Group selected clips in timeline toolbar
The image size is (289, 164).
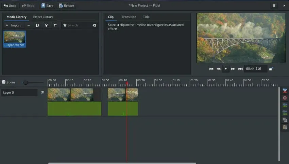285,105
